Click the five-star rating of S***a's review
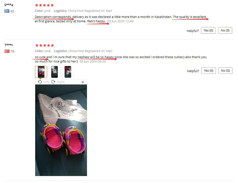 coord(44,5)
